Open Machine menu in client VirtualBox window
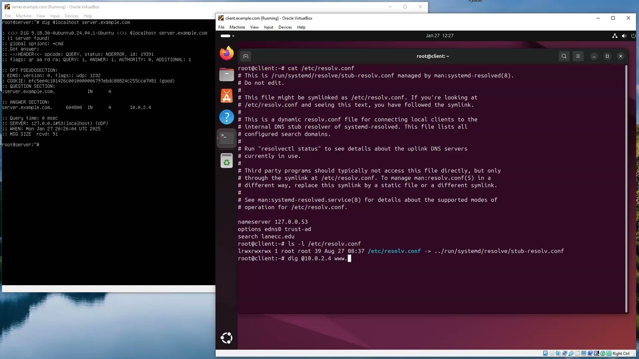This screenshot has width=639, height=359. [x=237, y=27]
